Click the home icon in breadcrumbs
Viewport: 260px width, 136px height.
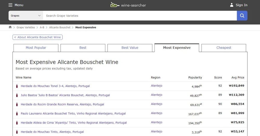[x=10, y=27]
